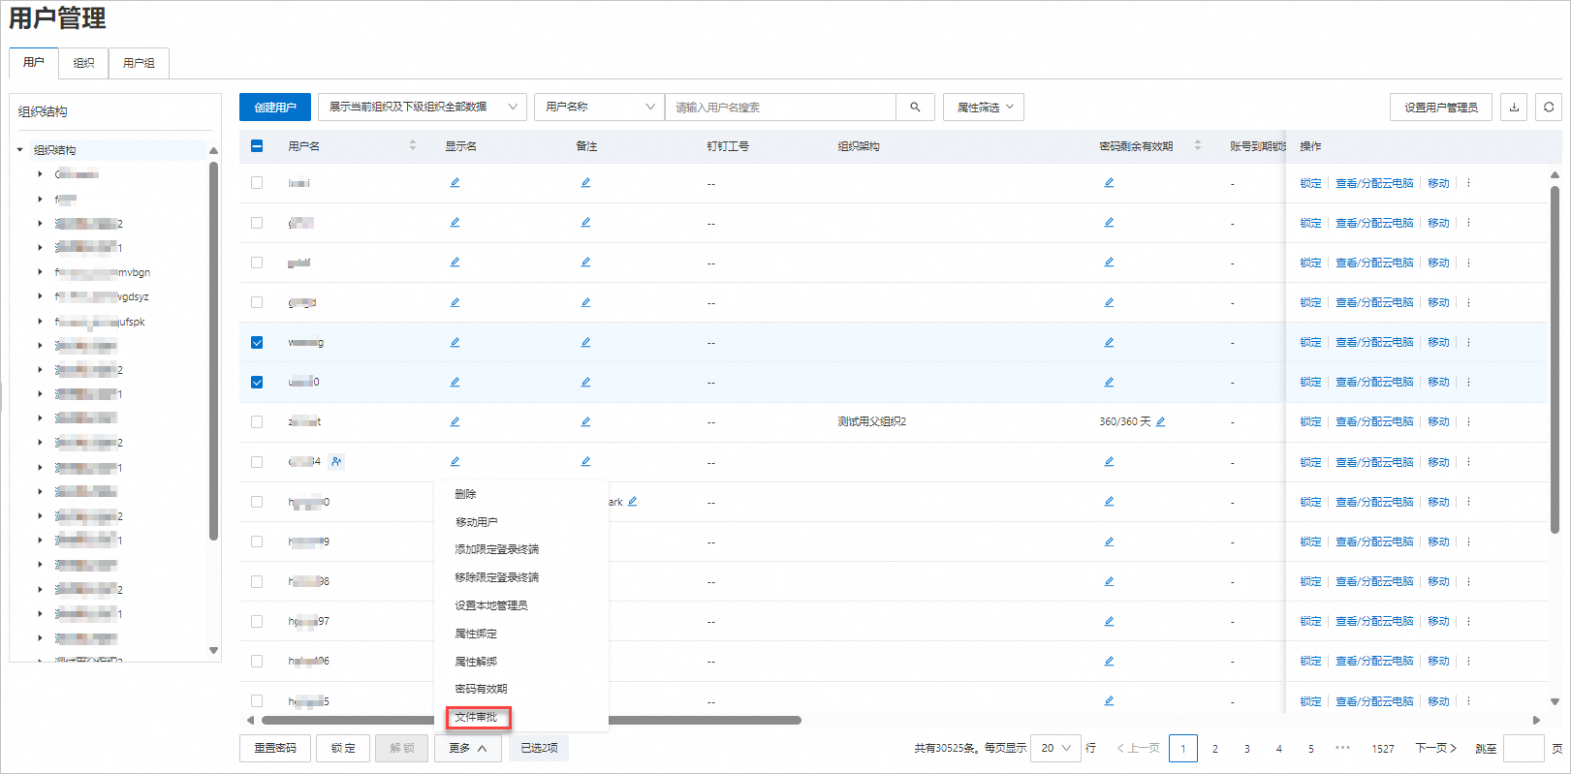Viewport: 1571px width, 774px height.
Task: Expand the tree node ending in vgdsyz
Action: tap(40, 296)
